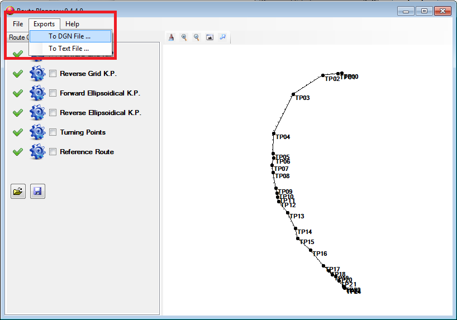Toggle the Reverse Grid K.P. checkbox
The width and height of the screenshot is (457, 320).
53,74
